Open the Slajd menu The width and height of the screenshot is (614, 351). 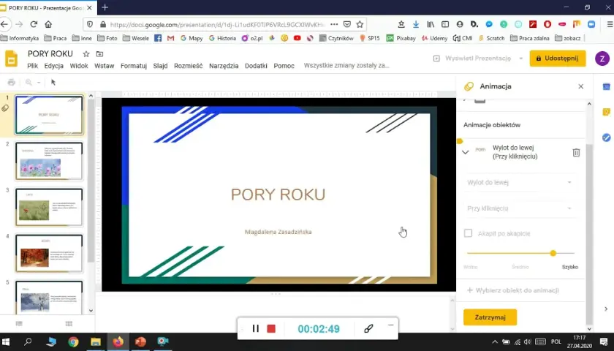[x=160, y=66]
